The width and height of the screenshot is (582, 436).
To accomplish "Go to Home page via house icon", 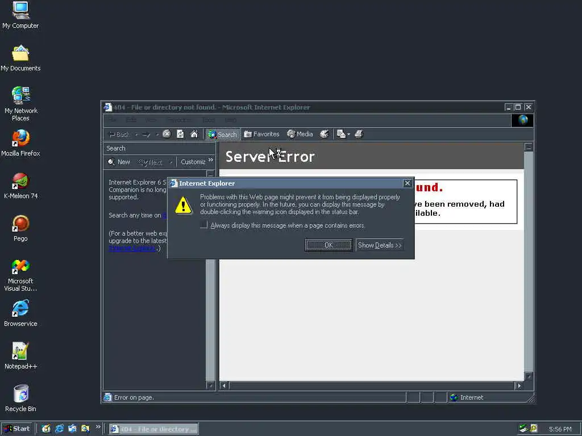I will click(x=194, y=134).
